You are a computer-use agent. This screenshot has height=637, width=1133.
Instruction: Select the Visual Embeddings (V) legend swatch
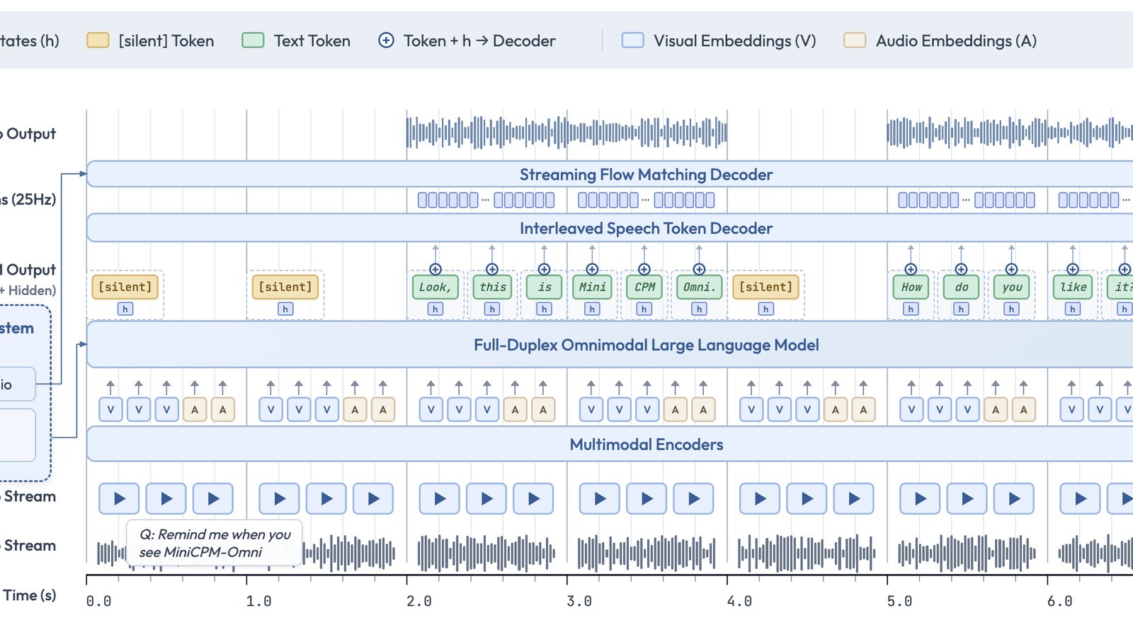[632, 40]
